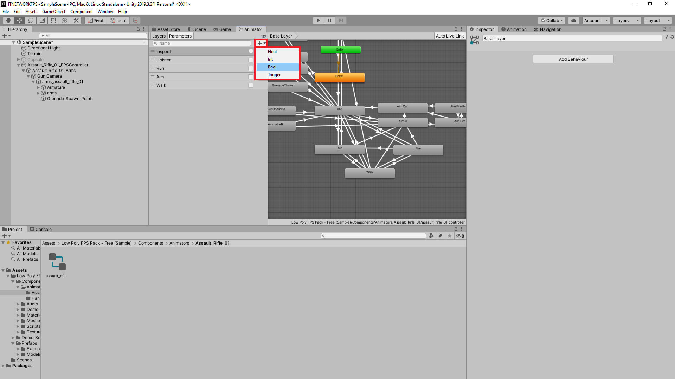Open the search by type icon in Project browser
675x379 pixels.
[432, 235]
